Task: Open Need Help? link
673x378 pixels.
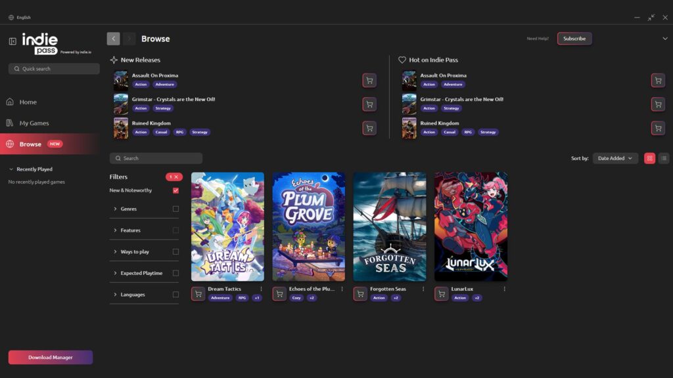Action: [x=538, y=39]
